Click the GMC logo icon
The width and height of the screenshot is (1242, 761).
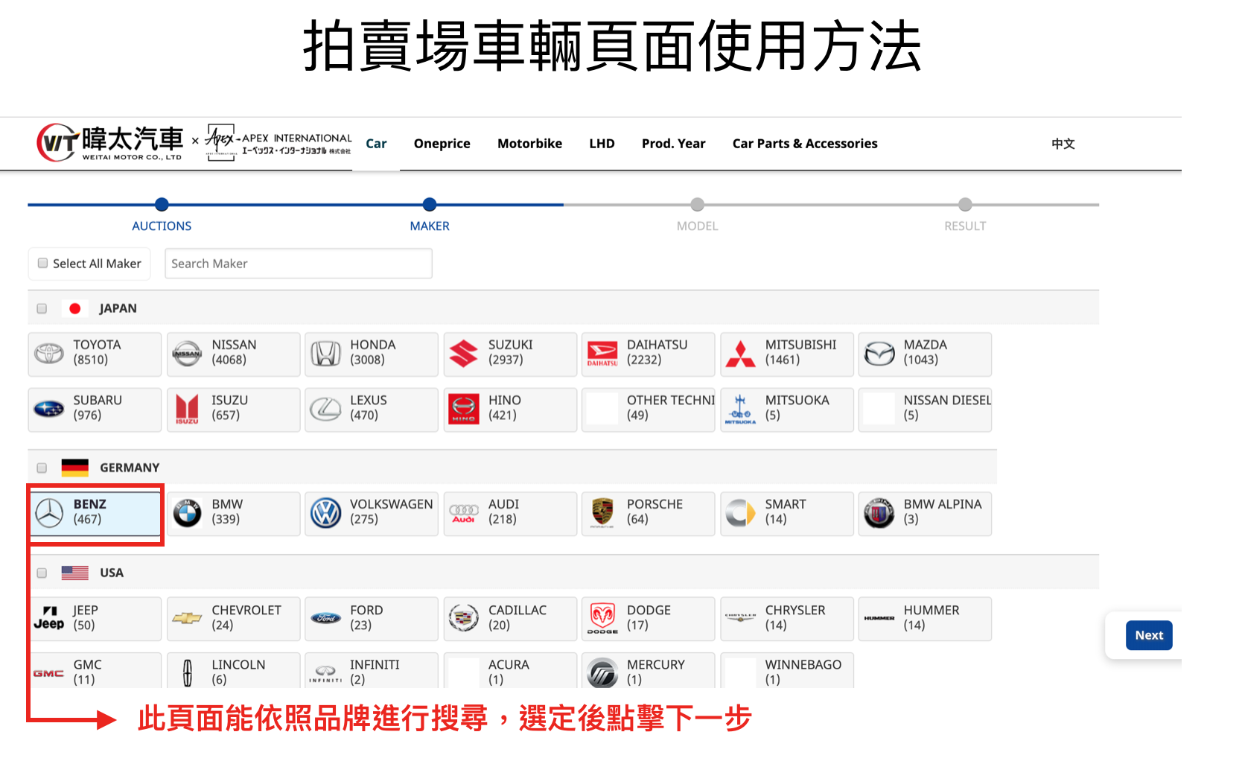[x=48, y=673]
